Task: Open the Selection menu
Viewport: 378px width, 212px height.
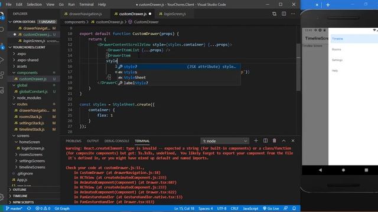Action: coord(34,4)
